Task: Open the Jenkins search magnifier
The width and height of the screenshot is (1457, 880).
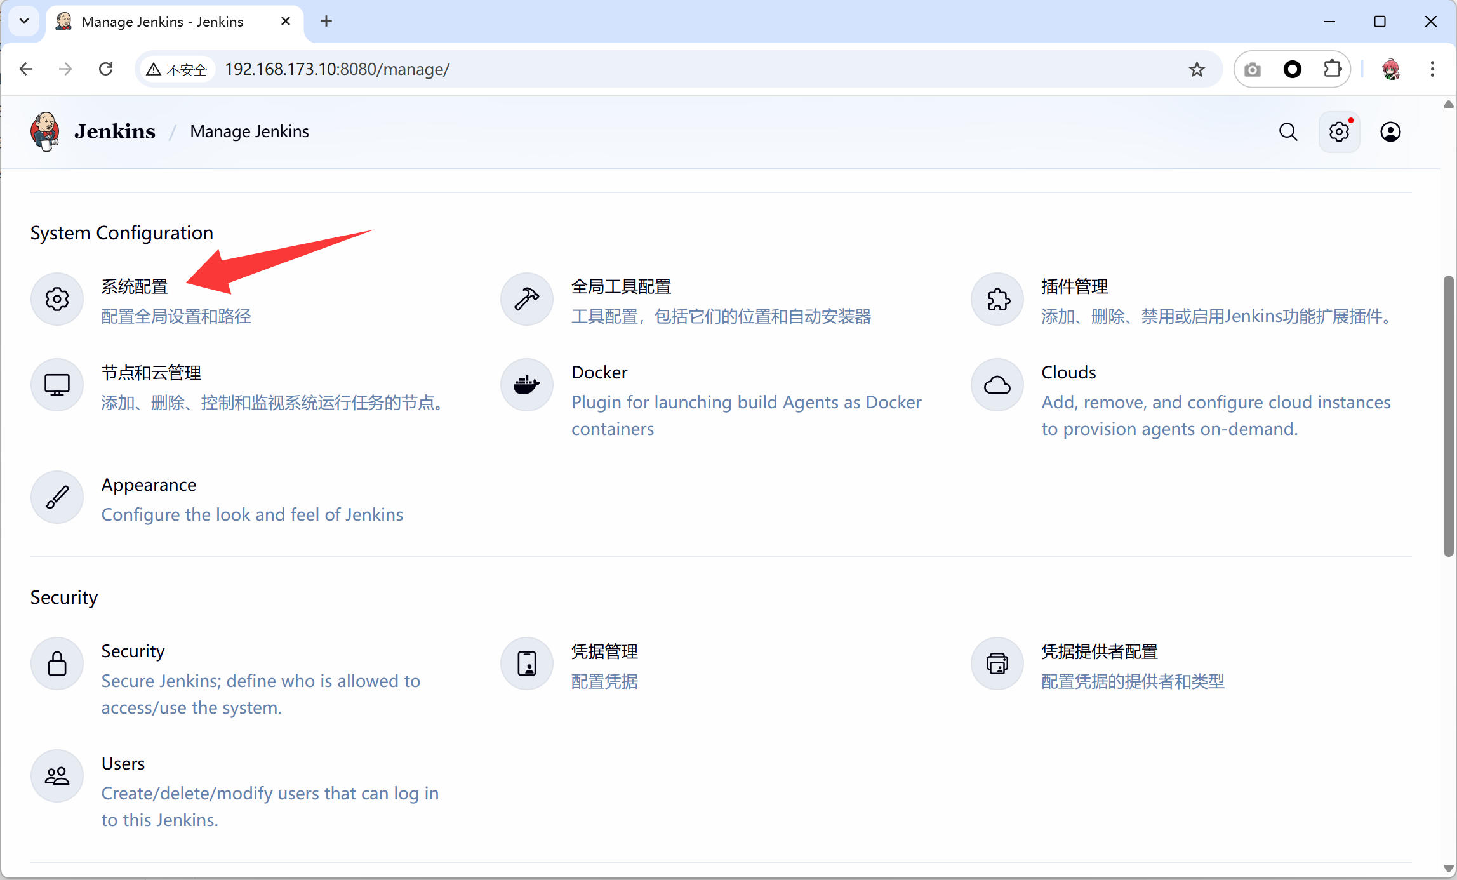Action: 1288,132
